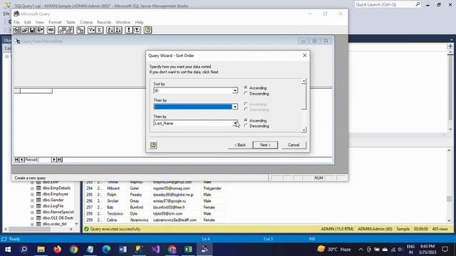Open Excel from the taskbar

pyautogui.click(x=188, y=250)
